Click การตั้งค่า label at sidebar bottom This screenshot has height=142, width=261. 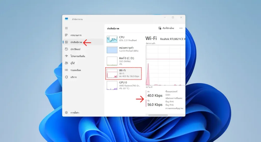tap(75, 113)
